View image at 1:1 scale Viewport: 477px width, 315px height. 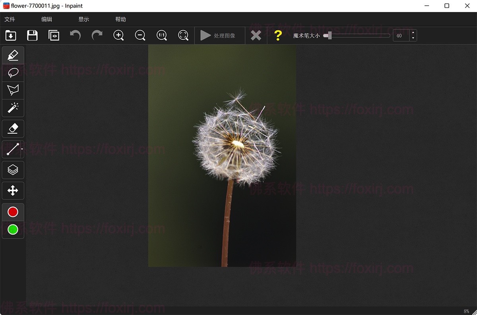click(x=161, y=35)
